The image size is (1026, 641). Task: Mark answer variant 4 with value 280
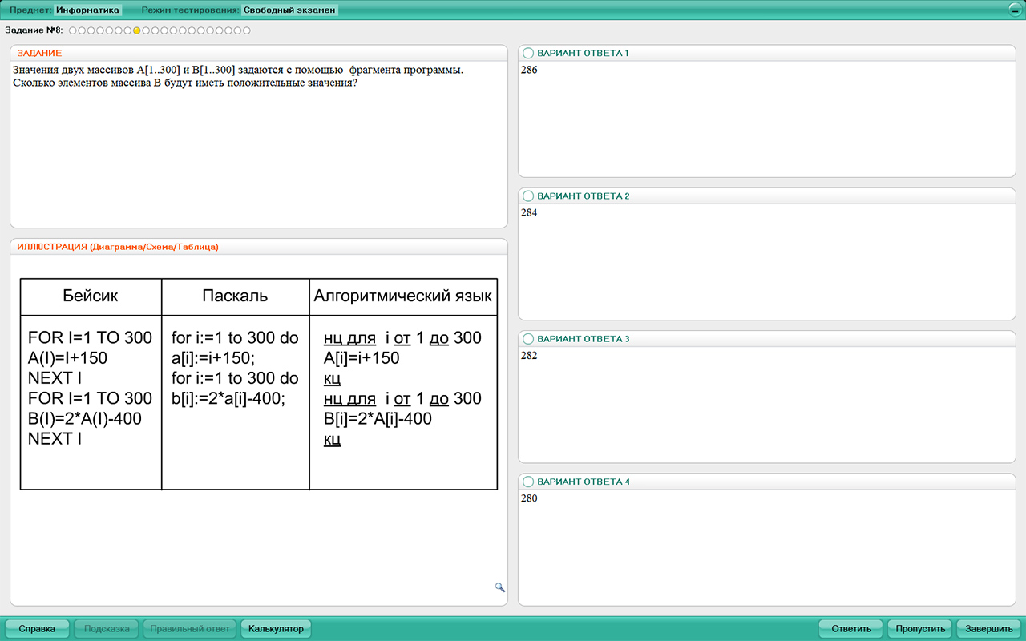point(528,482)
